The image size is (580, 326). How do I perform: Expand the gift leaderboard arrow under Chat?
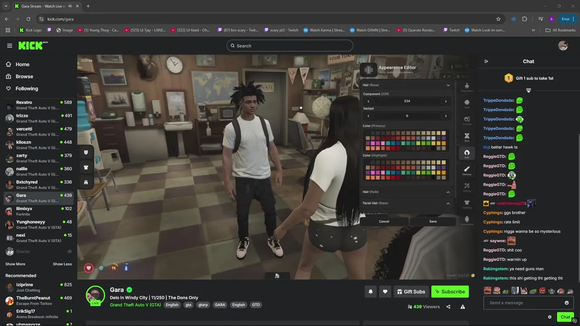pos(528,91)
